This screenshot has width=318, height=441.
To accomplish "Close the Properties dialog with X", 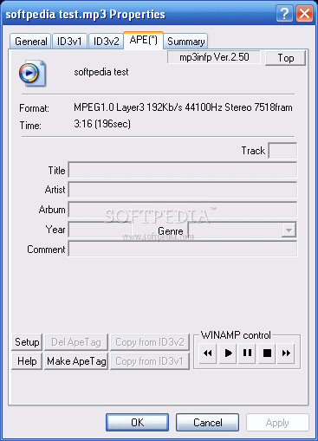I will (x=304, y=13).
